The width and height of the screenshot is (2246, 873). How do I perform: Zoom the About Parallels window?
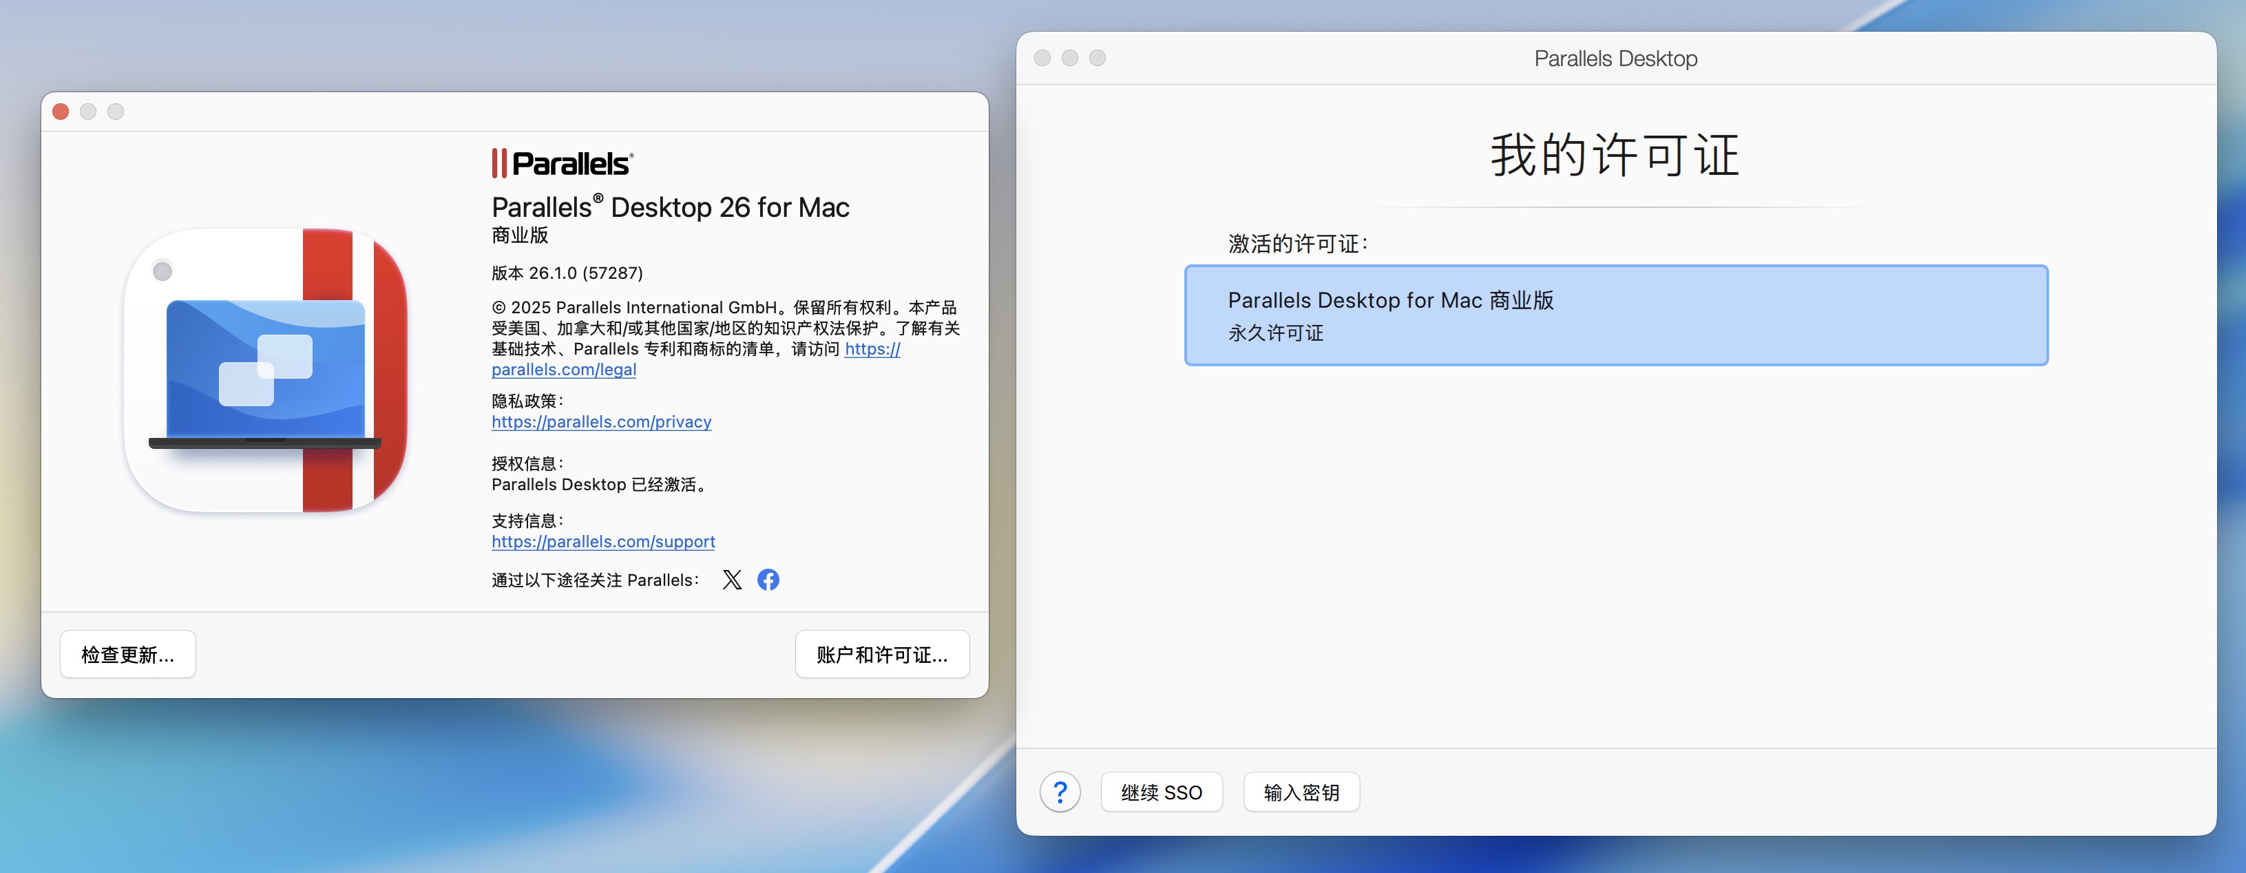[116, 112]
